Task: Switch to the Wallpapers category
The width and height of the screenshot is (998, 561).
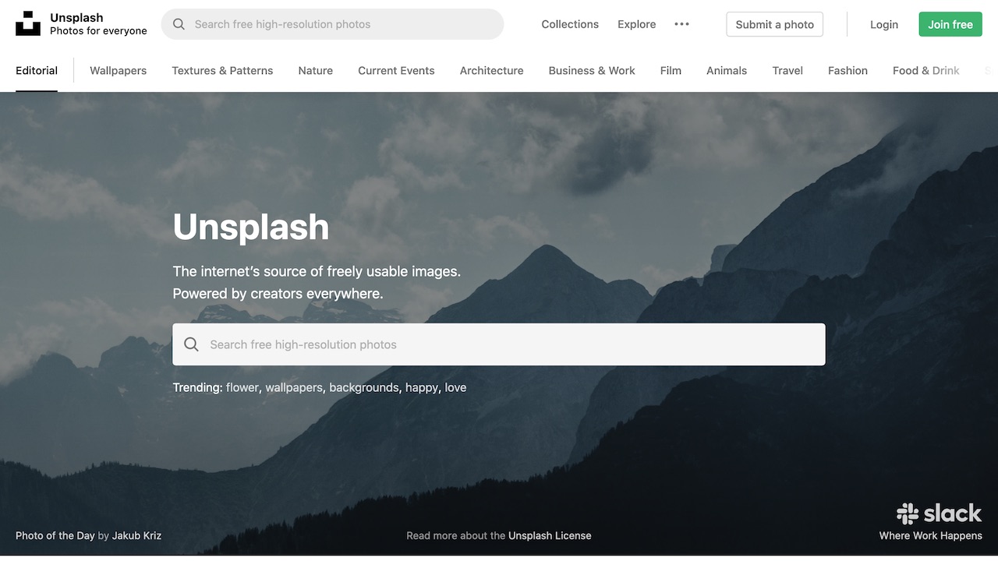Action: click(118, 70)
